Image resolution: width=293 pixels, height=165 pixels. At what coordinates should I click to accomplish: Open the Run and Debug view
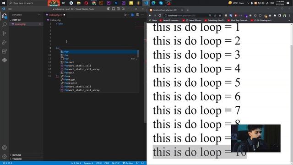tap(4, 42)
